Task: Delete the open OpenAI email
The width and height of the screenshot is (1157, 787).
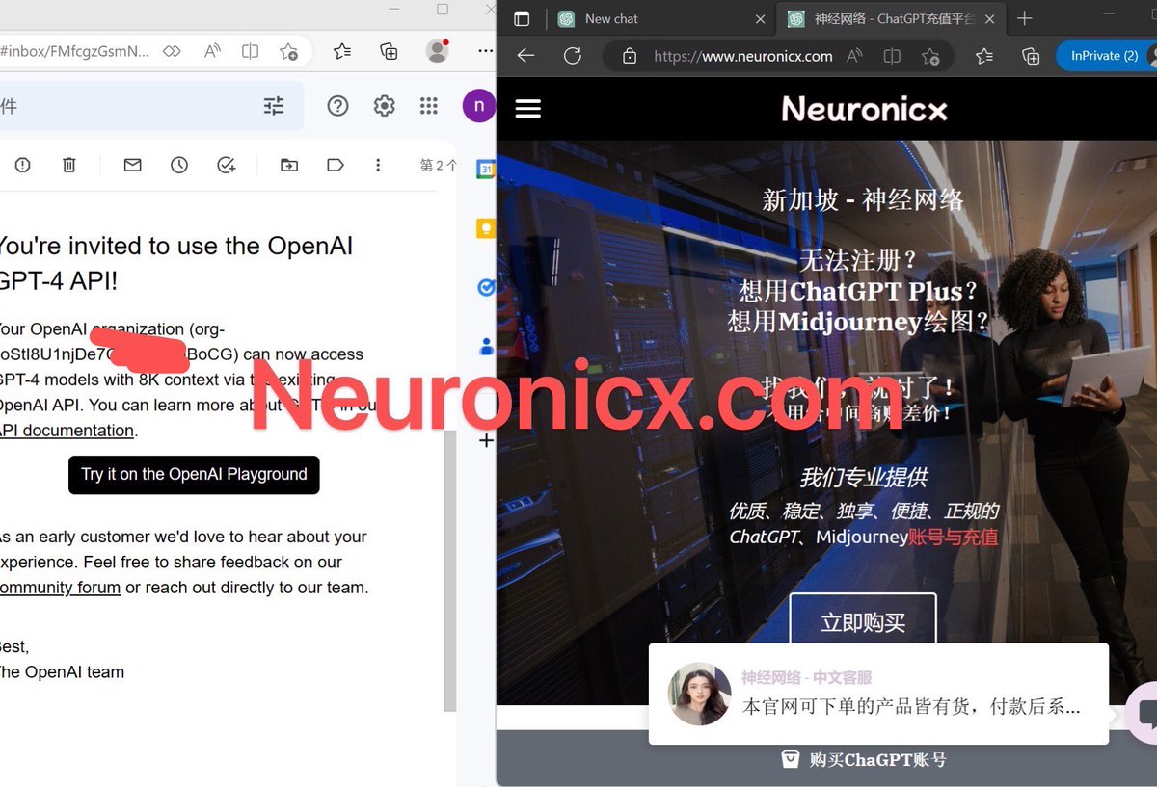Action: pyautogui.click(x=68, y=164)
